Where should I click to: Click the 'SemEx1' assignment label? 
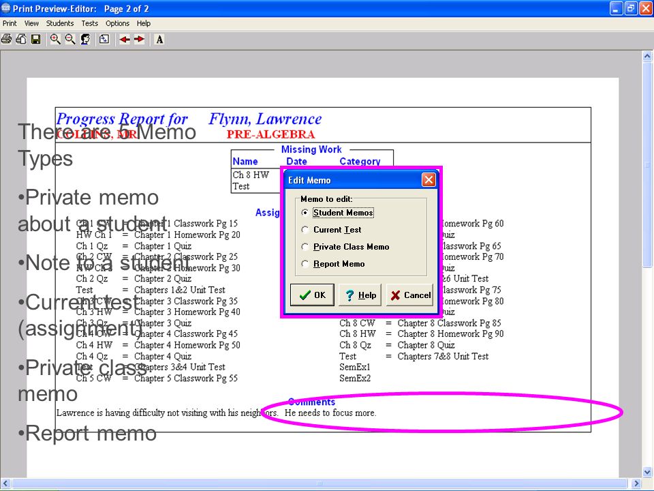click(x=354, y=367)
